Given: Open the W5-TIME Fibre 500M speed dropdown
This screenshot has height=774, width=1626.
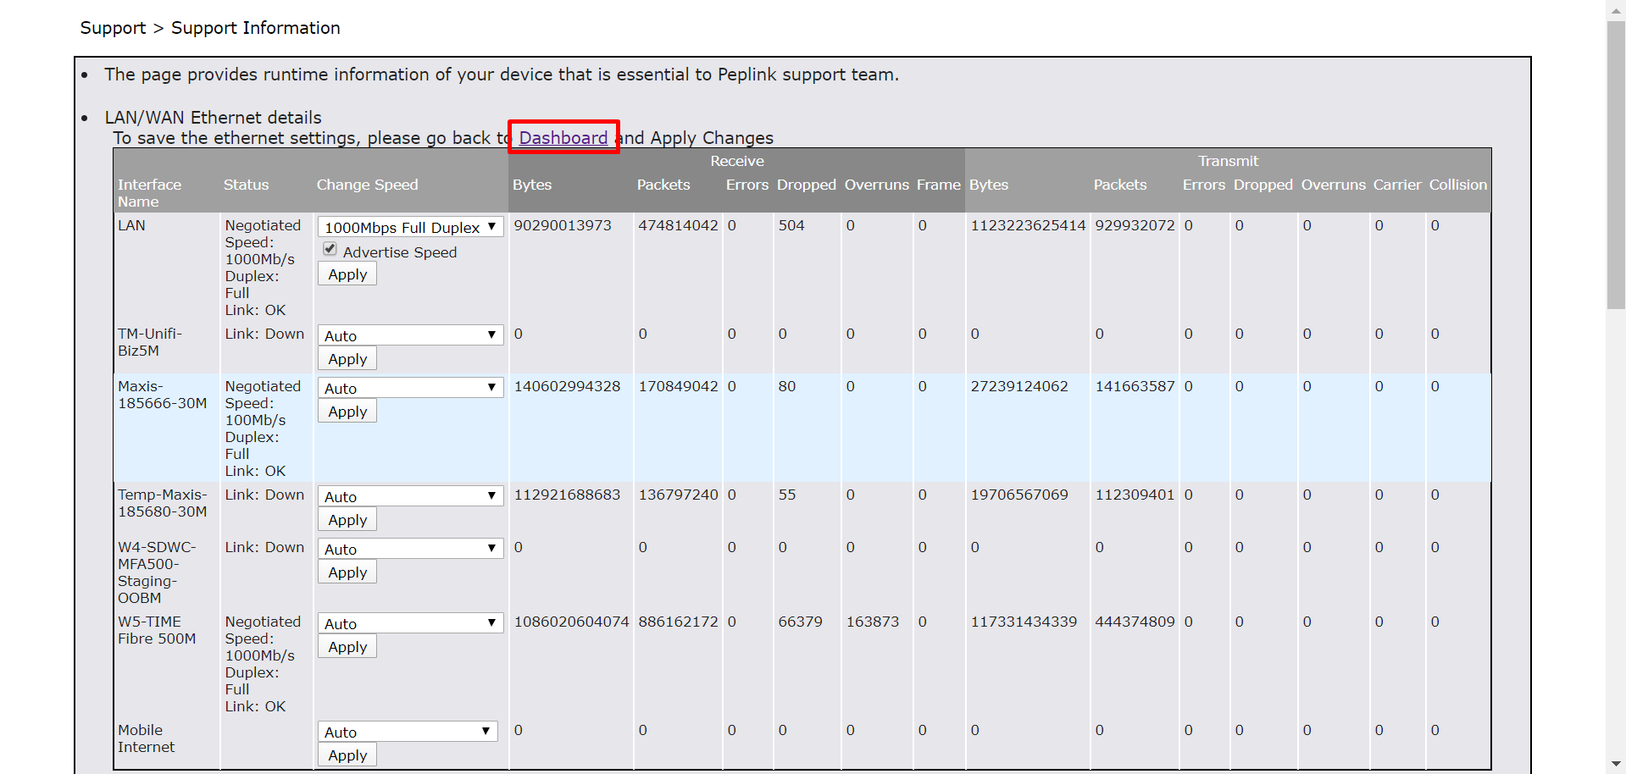Looking at the screenshot, I should tap(410, 623).
